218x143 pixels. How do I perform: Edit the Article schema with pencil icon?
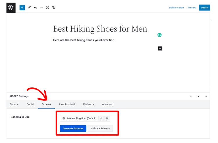(101, 118)
